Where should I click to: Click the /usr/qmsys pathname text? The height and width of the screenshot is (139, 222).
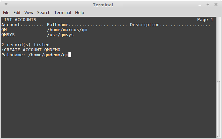click(x=60, y=35)
